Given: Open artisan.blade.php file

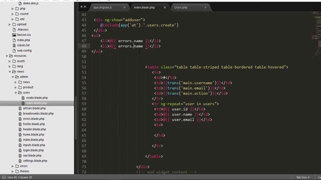Looking at the screenshot, I should (x=34, y=108).
